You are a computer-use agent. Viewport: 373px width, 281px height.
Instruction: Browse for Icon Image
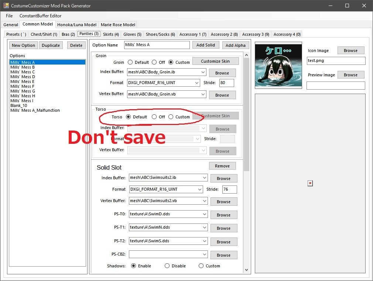(350, 51)
